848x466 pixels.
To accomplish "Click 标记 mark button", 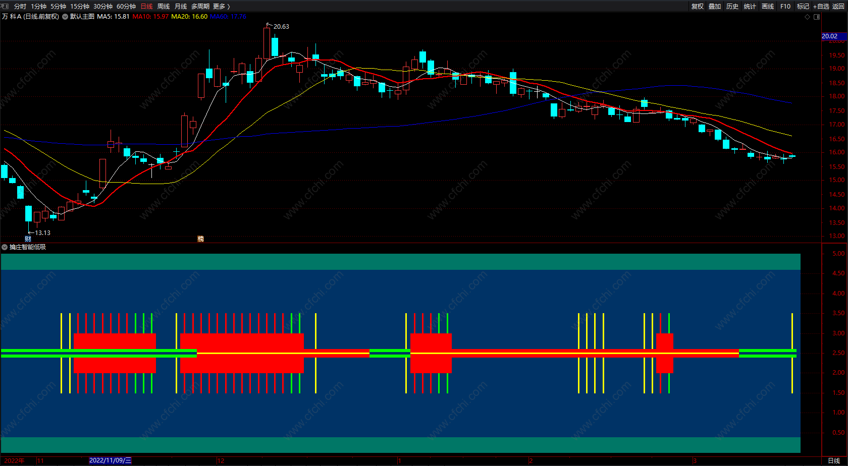I will pyautogui.click(x=803, y=6).
